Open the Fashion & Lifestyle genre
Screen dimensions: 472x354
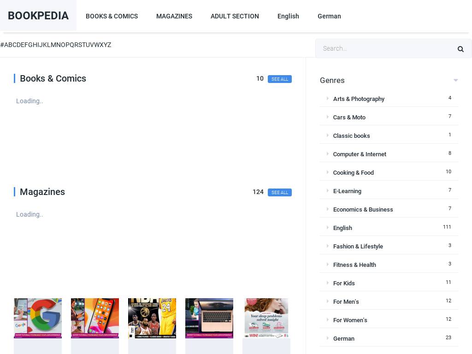pos(358,246)
